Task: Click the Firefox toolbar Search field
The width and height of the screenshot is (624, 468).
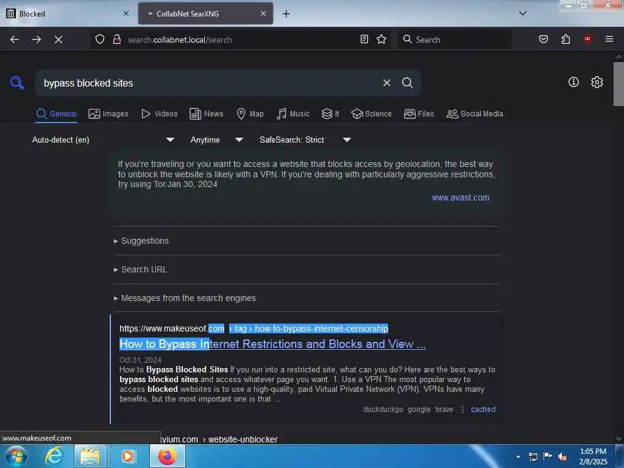Action: tap(455, 40)
